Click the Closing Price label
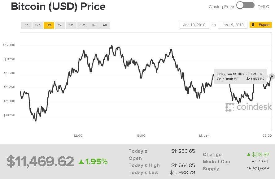The image size is (275, 179). 221,6
